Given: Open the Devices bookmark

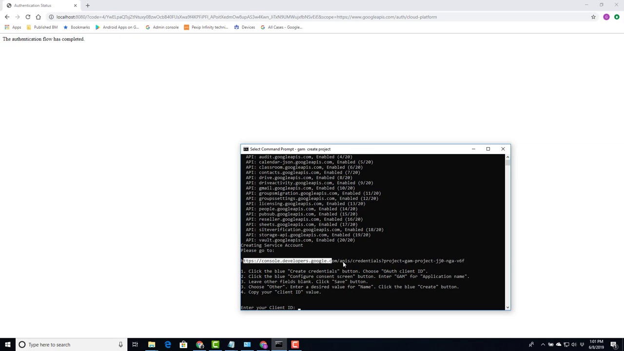Looking at the screenshot, I should pos(244,27).
